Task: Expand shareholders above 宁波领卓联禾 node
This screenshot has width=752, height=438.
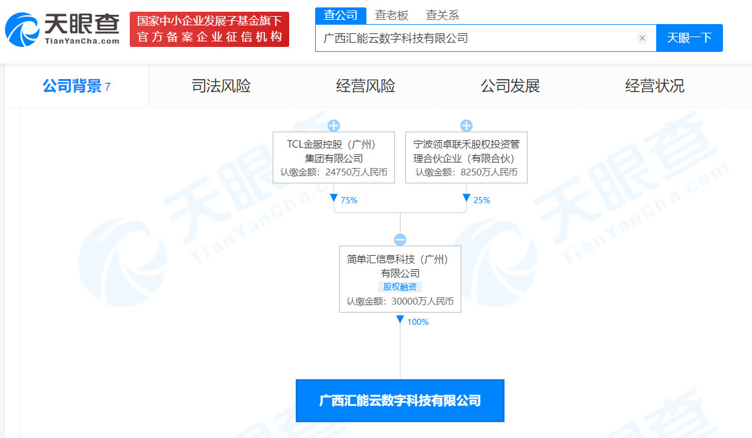Action: [x=467, y=126]
